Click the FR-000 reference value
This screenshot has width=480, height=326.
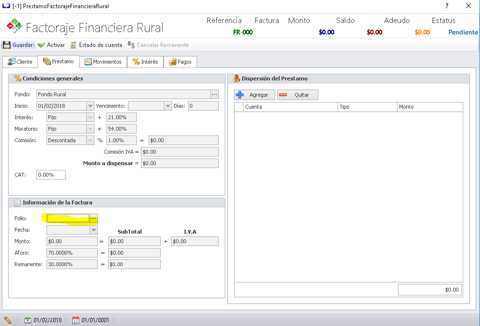point(243,32)
